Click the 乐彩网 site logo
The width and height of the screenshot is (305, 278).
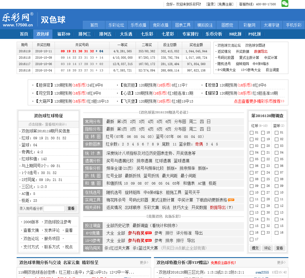pos(18,19)
